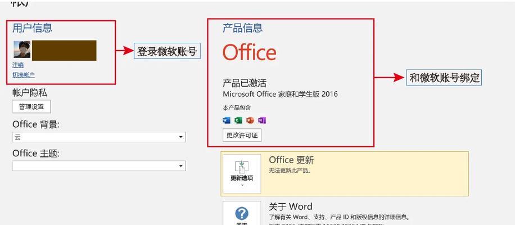515x225 pixels.
Task: Click the Word app icon under 本产品包含
Action: pos(227,120)
